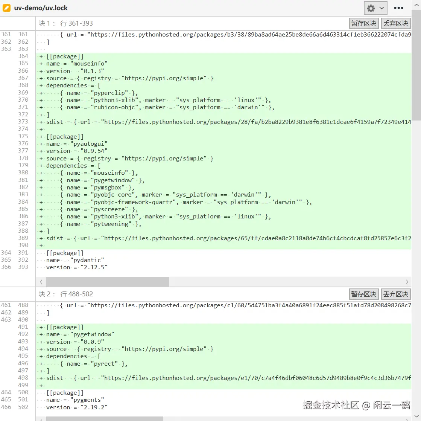
Task: Discard block 2 with 丢弃区块 button
Action: (395, 294)
